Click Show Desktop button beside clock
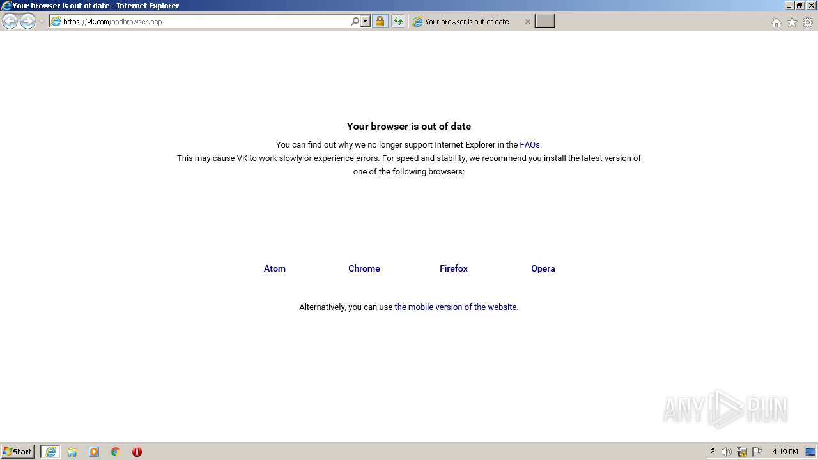This screenshot has height=460, width=818. coord(810,452)
